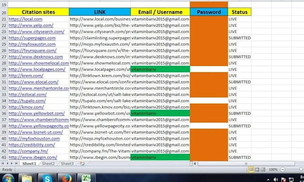The height and width of the screenshot is (182, 304).
Task: Select row 43 header number
Action: pyautogui.click(x=4, y=157)
